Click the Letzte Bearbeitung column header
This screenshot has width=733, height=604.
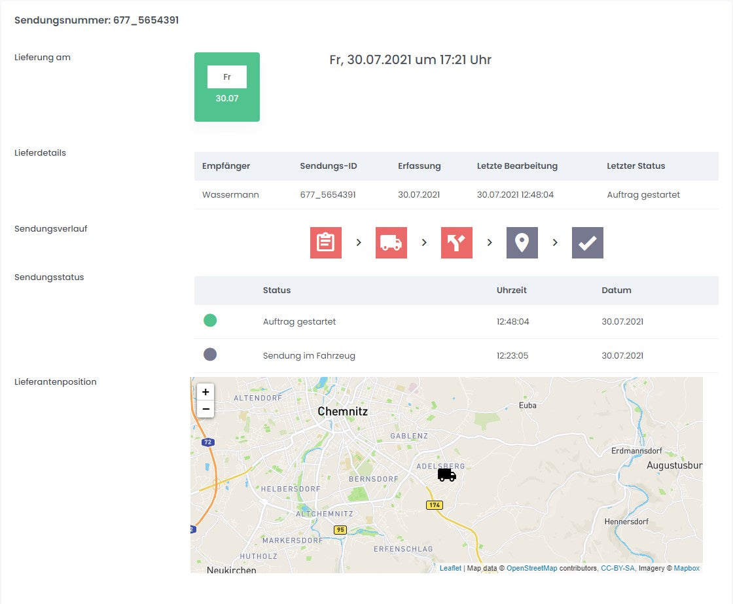click(x=517, y=166)
